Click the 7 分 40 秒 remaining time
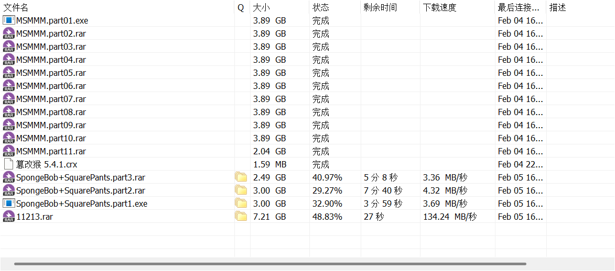 click(x=383, y=190)
